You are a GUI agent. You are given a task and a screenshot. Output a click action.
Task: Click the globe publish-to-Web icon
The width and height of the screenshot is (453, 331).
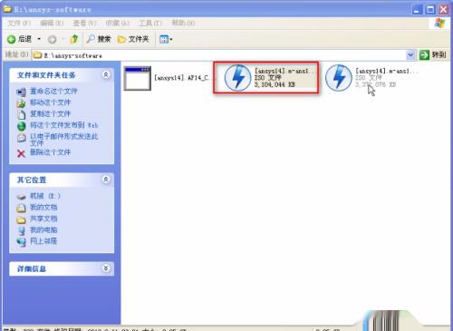click(x=22, y=126)
